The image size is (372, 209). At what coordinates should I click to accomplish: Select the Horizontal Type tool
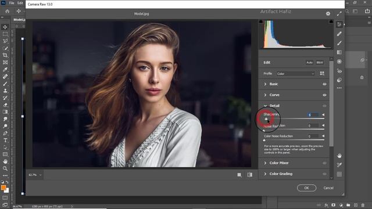click(5, 140)
